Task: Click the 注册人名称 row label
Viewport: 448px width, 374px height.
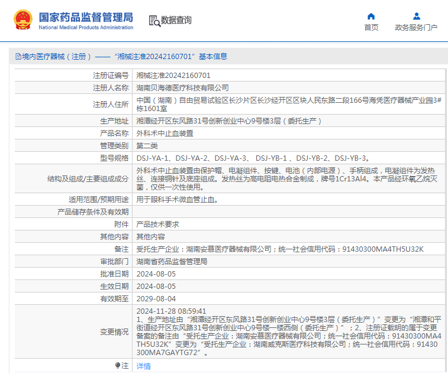Action: pos(111,88)
